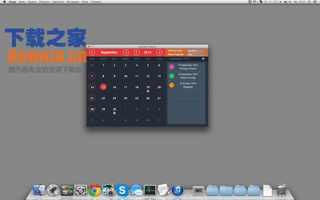Viewport: 320px width, 200px height.
Task: Click the pink color dot of Visiting a Doctor
Action: point(172,67)
